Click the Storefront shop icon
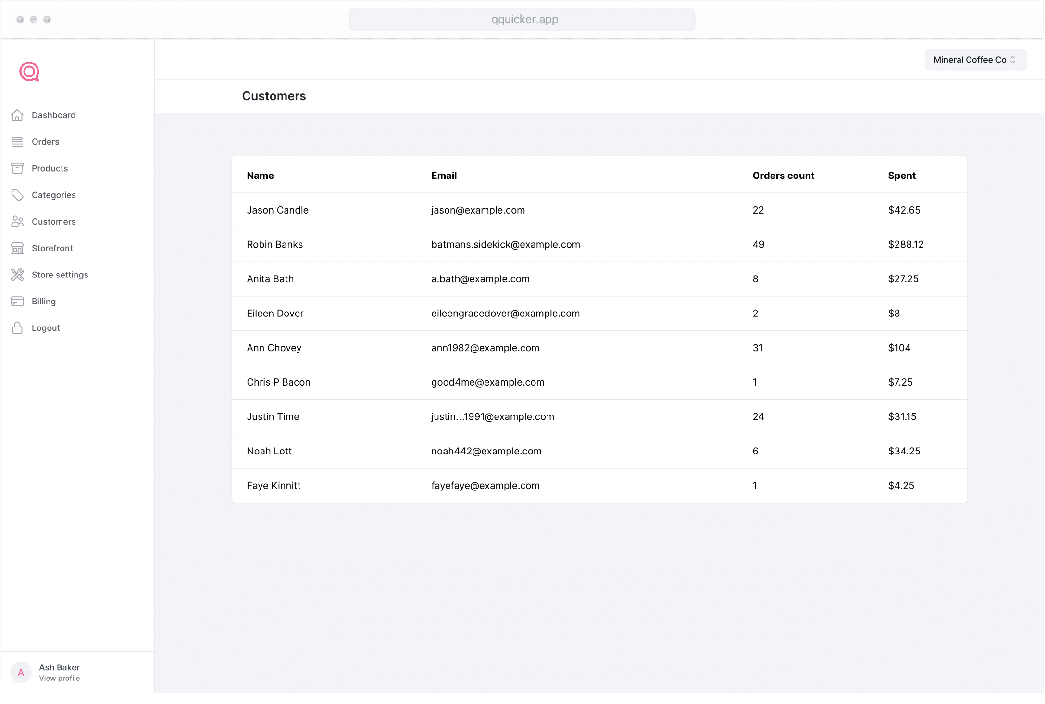 coord(17,248)
